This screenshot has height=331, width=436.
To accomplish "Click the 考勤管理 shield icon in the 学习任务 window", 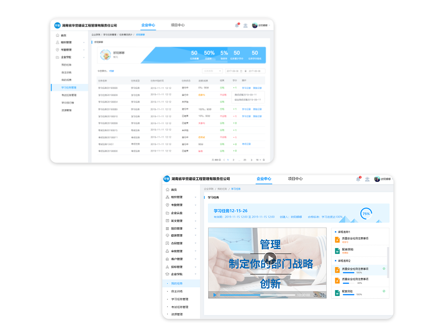I will (167, 205).
